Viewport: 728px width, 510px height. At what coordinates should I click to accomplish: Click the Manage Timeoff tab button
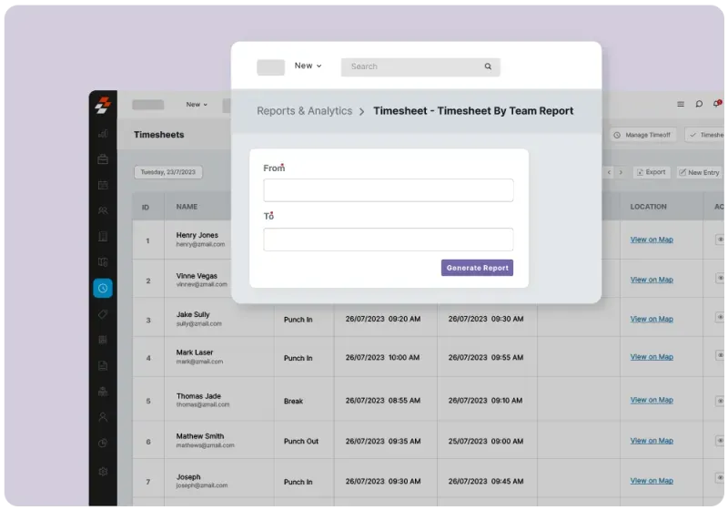coord(642,135)
